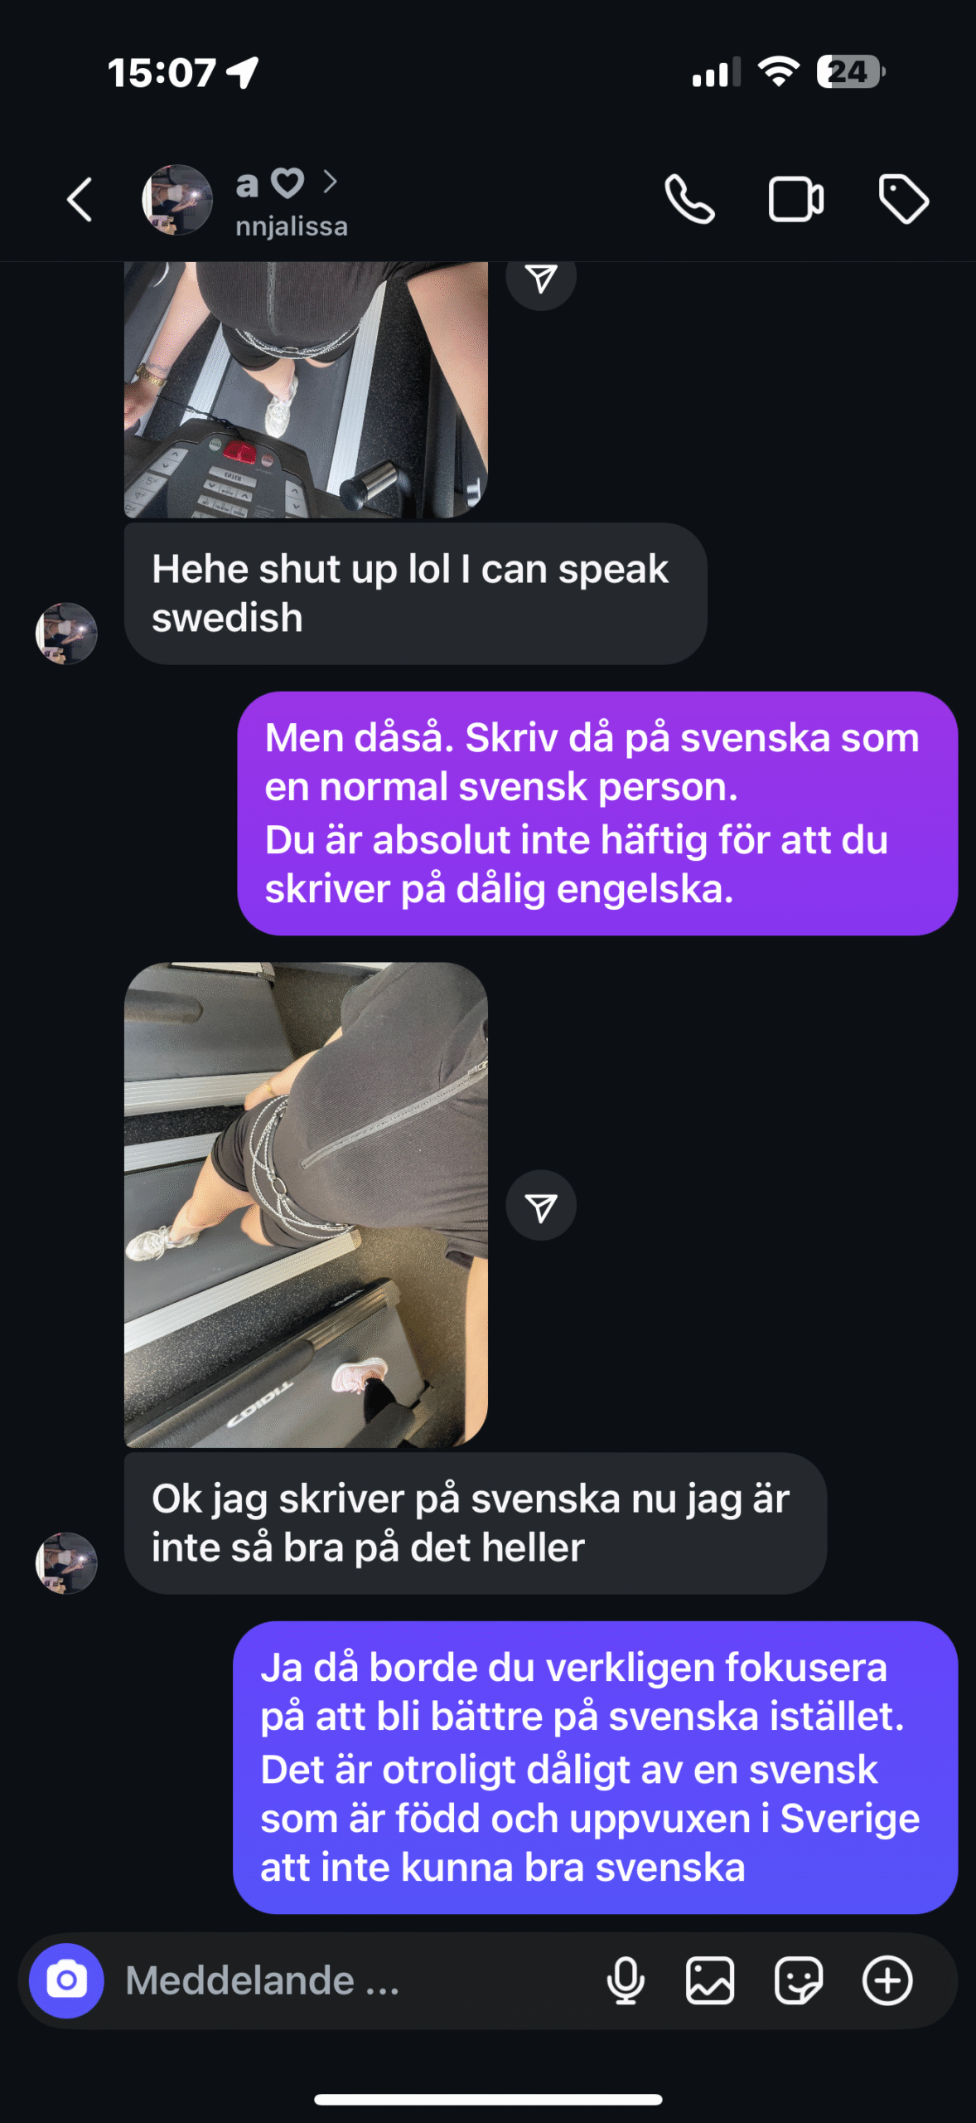Focus the Meddelande text input
Screen dimensions: 976x2123
348,1981
